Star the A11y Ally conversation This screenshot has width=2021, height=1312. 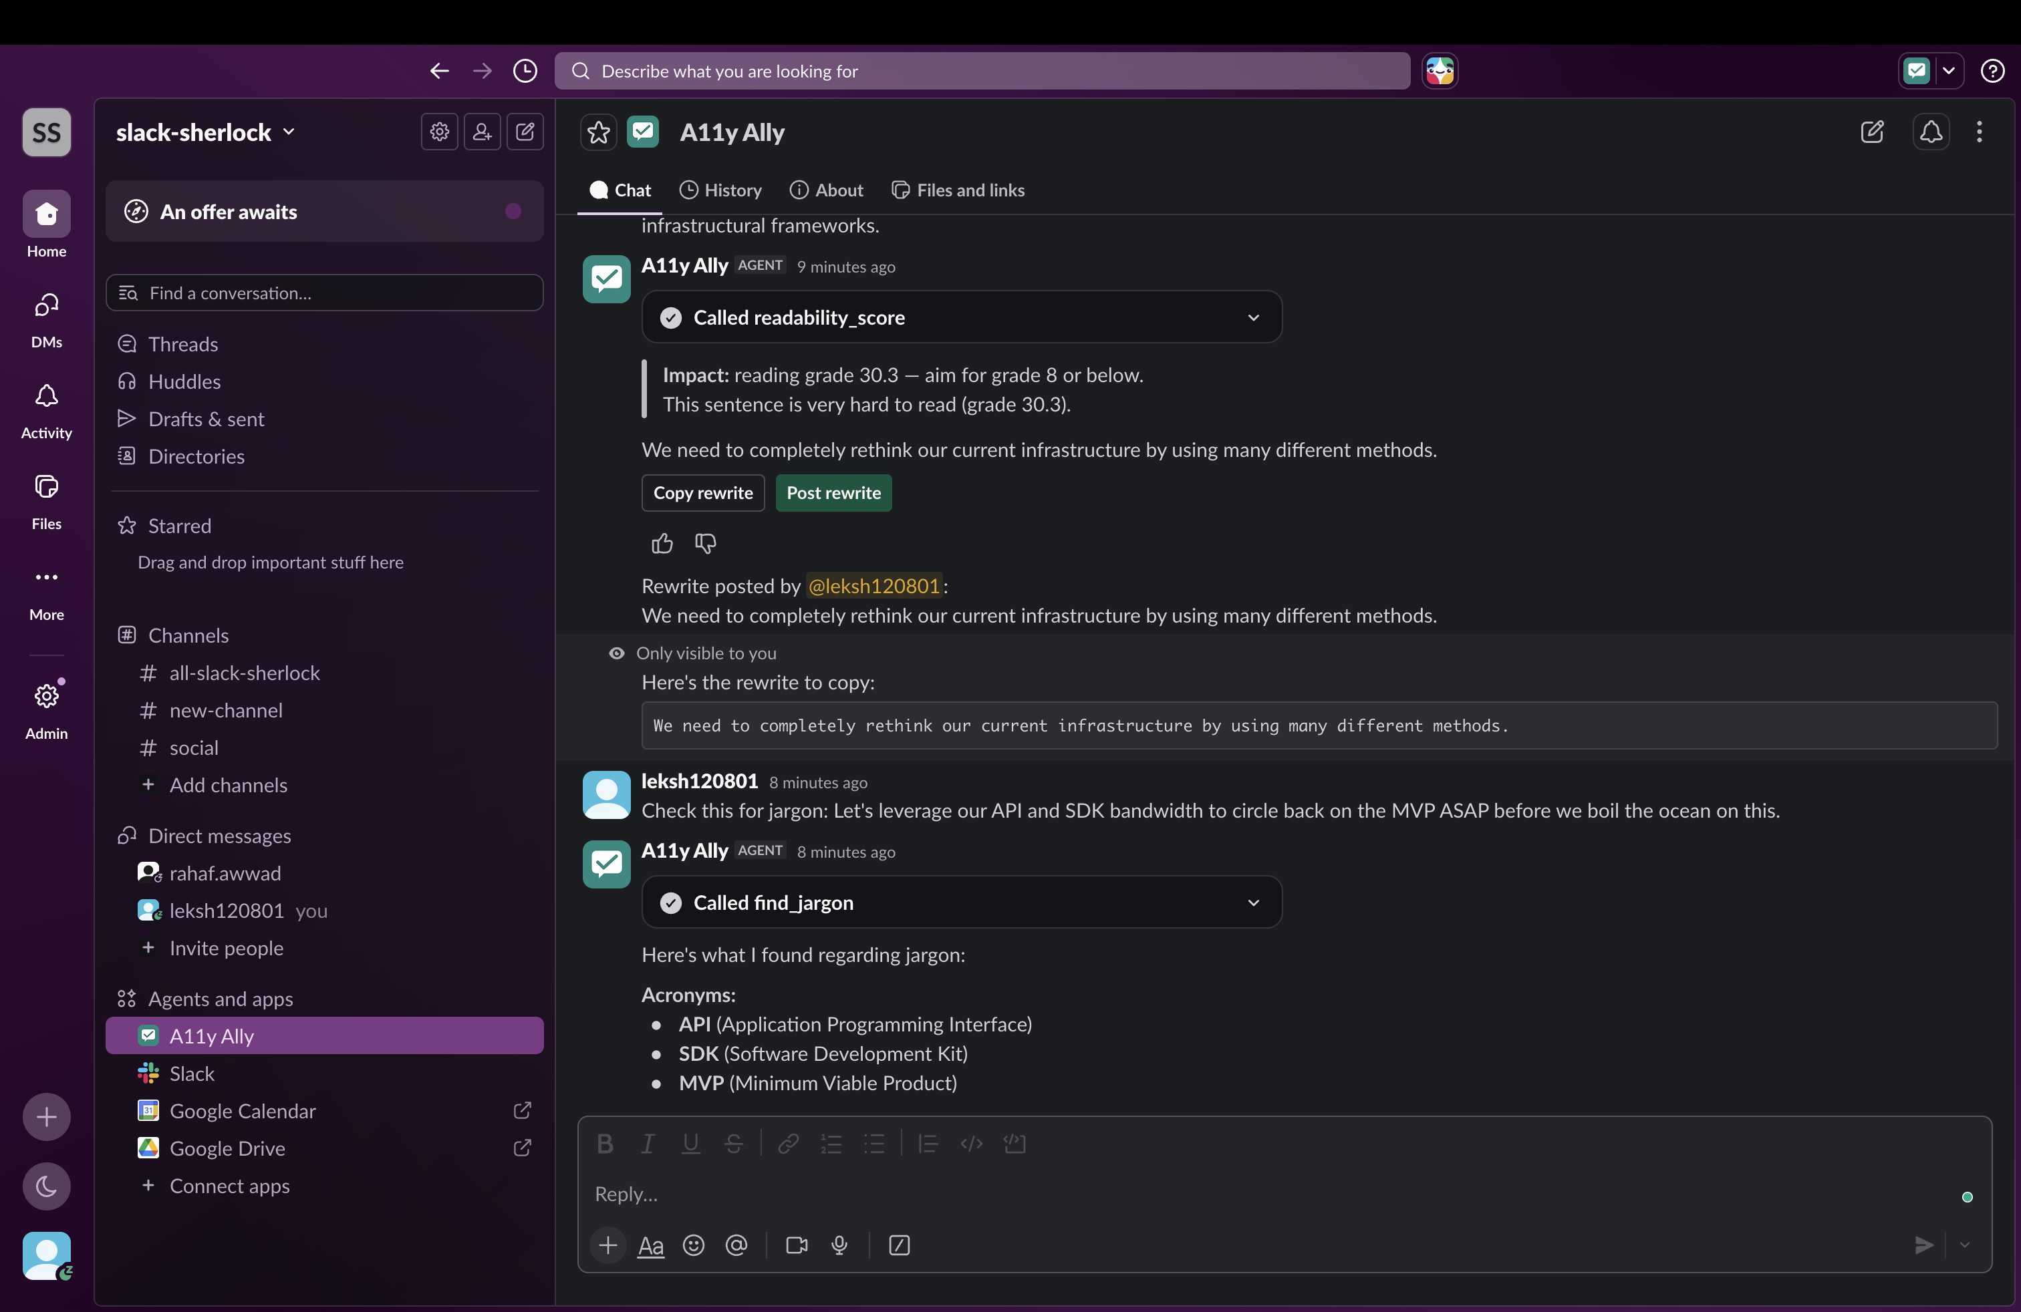pyautogui.click(x=599, y=132)
